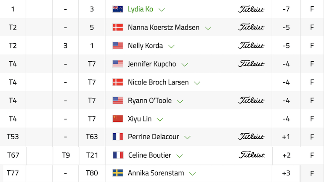Image resolution: width=324 pixels, height=182 pixels.
Task: Expand the chevron beside Annika Sorenstam
Action: click(192, 174)
